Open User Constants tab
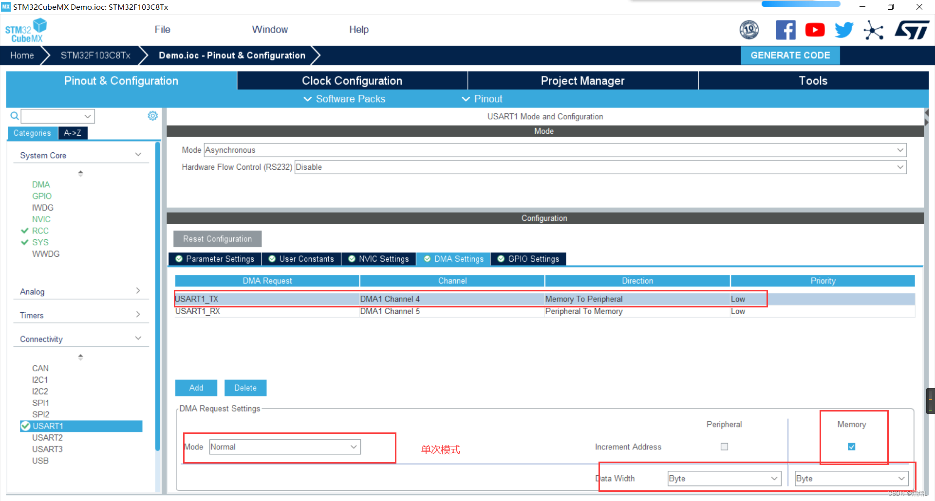This screenshot has height=501, width=935. pyautogui.click(x=301, y=259)
